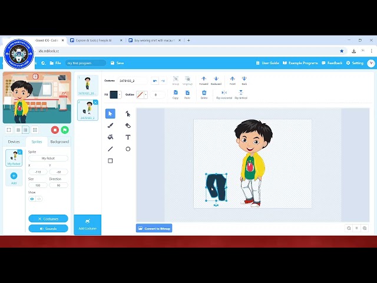The image size is (377, 283).
Task: Hide the sprite with crossed-eye icon
Action: (x=39, y=199)
